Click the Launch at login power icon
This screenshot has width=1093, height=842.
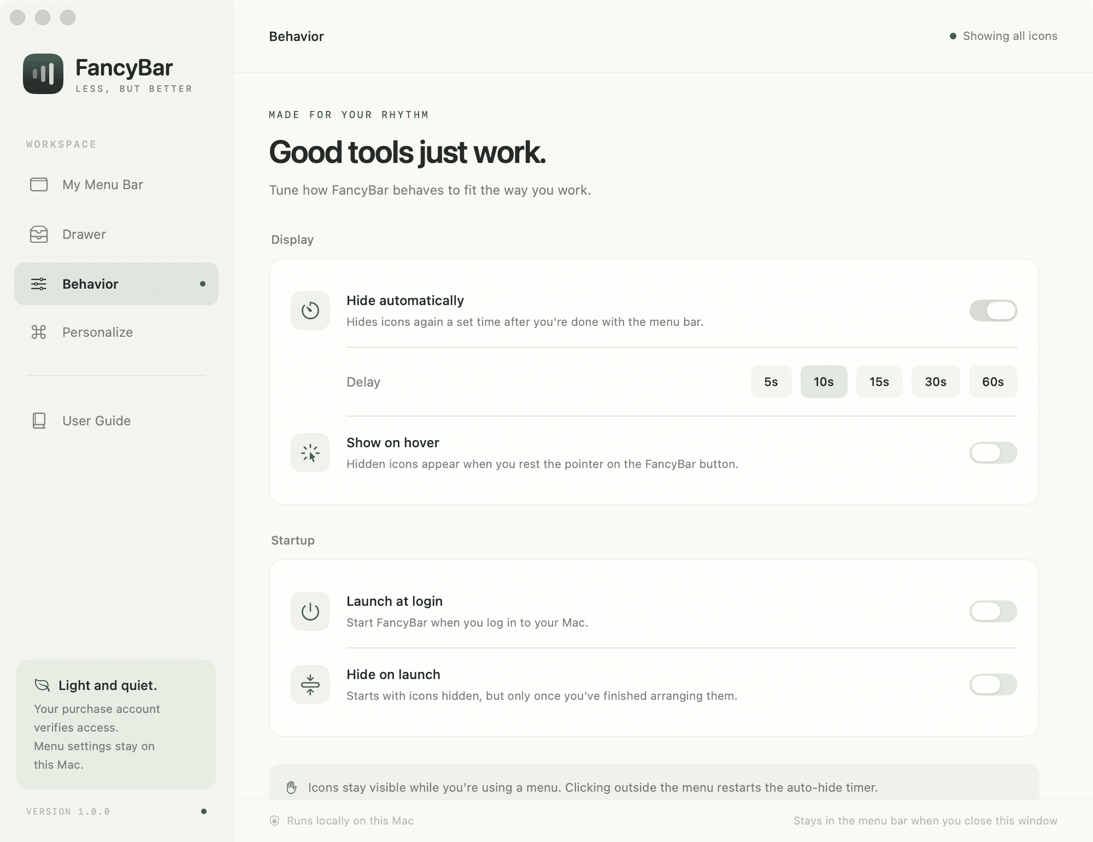(310, 611)
